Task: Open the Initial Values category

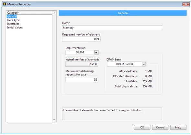Action: 15,28
